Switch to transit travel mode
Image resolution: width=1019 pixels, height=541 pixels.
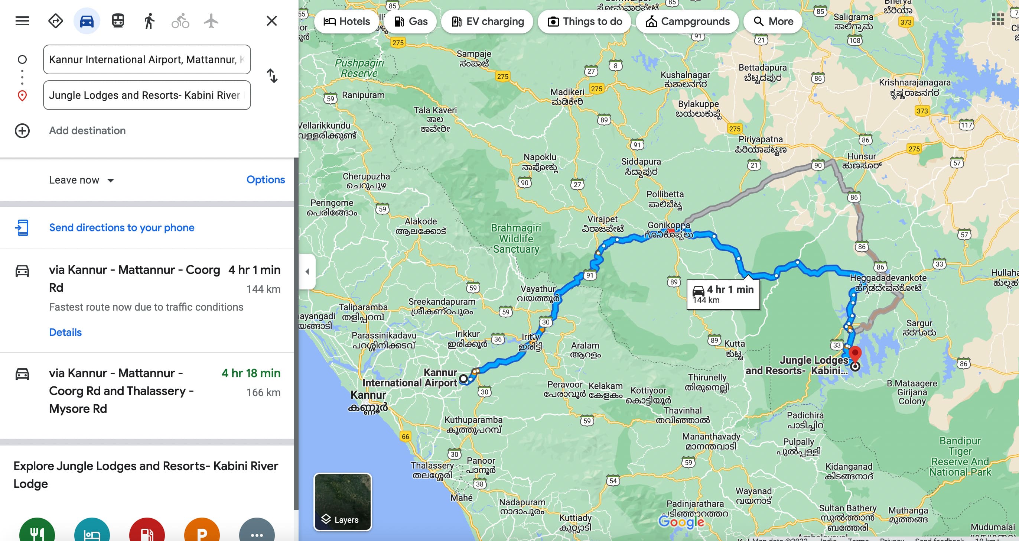click(118, 21)
